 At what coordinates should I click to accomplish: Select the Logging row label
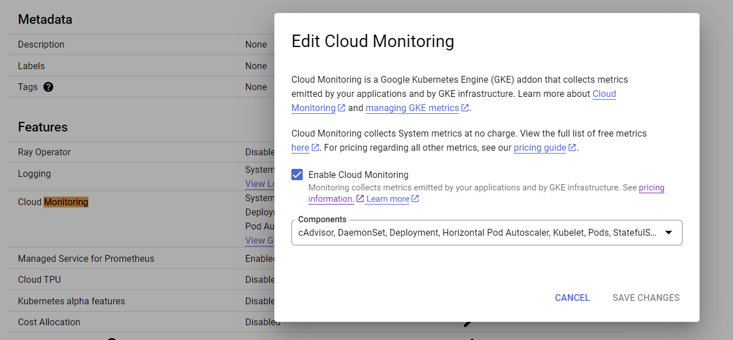(x=34, y=173)
